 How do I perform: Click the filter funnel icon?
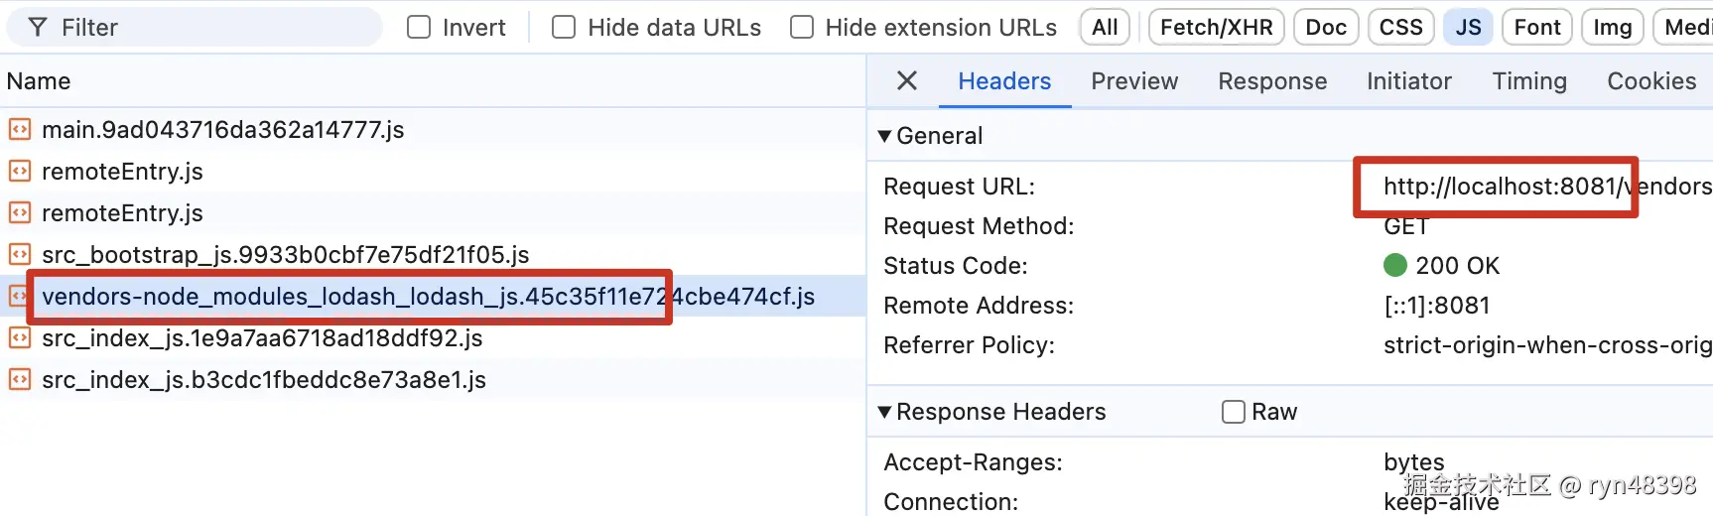(x=38, y=27)
